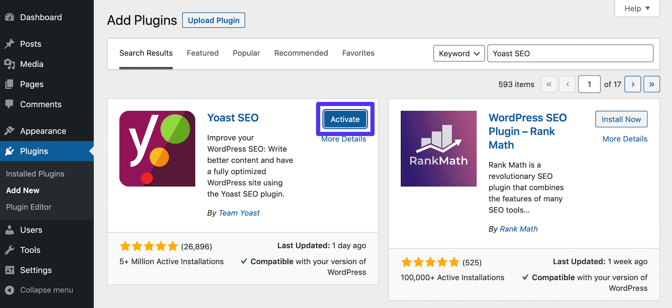Go to the last results page

pyautogui.click(x=651, y=84)
